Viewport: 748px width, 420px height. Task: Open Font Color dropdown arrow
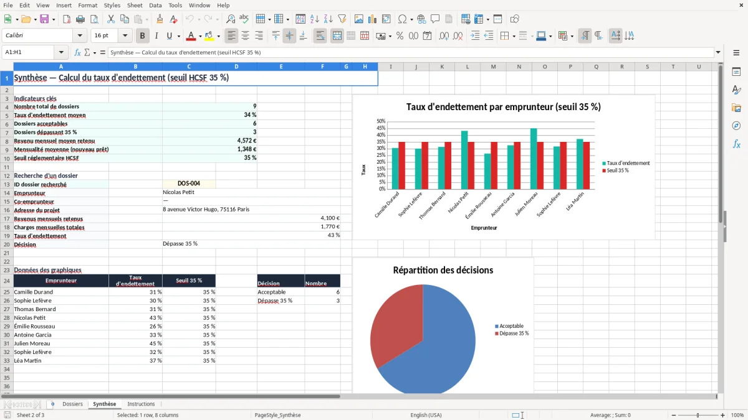point(201,36)
